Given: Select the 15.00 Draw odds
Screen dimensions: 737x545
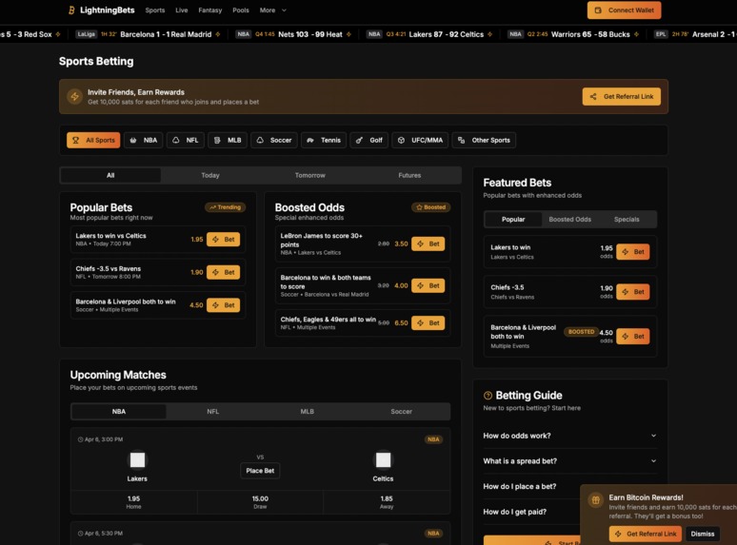Looking at the screenshot, I should (260, 502).
